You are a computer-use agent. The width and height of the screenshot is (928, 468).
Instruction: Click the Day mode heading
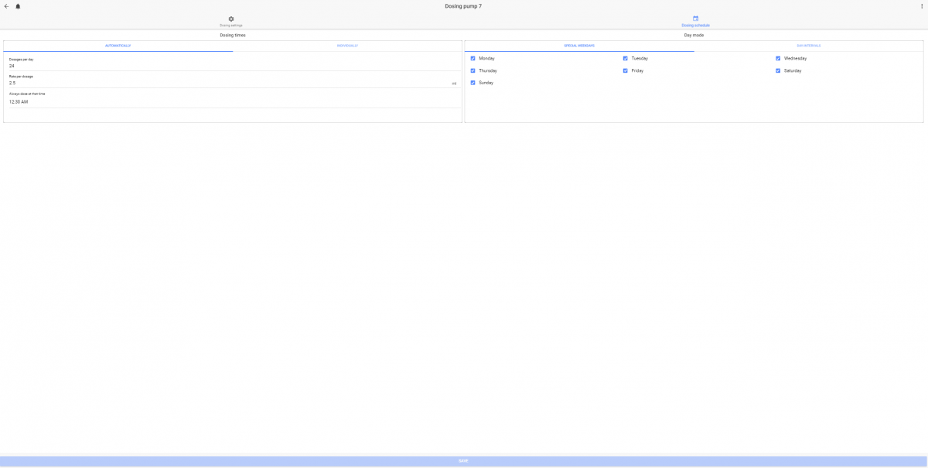694,35
